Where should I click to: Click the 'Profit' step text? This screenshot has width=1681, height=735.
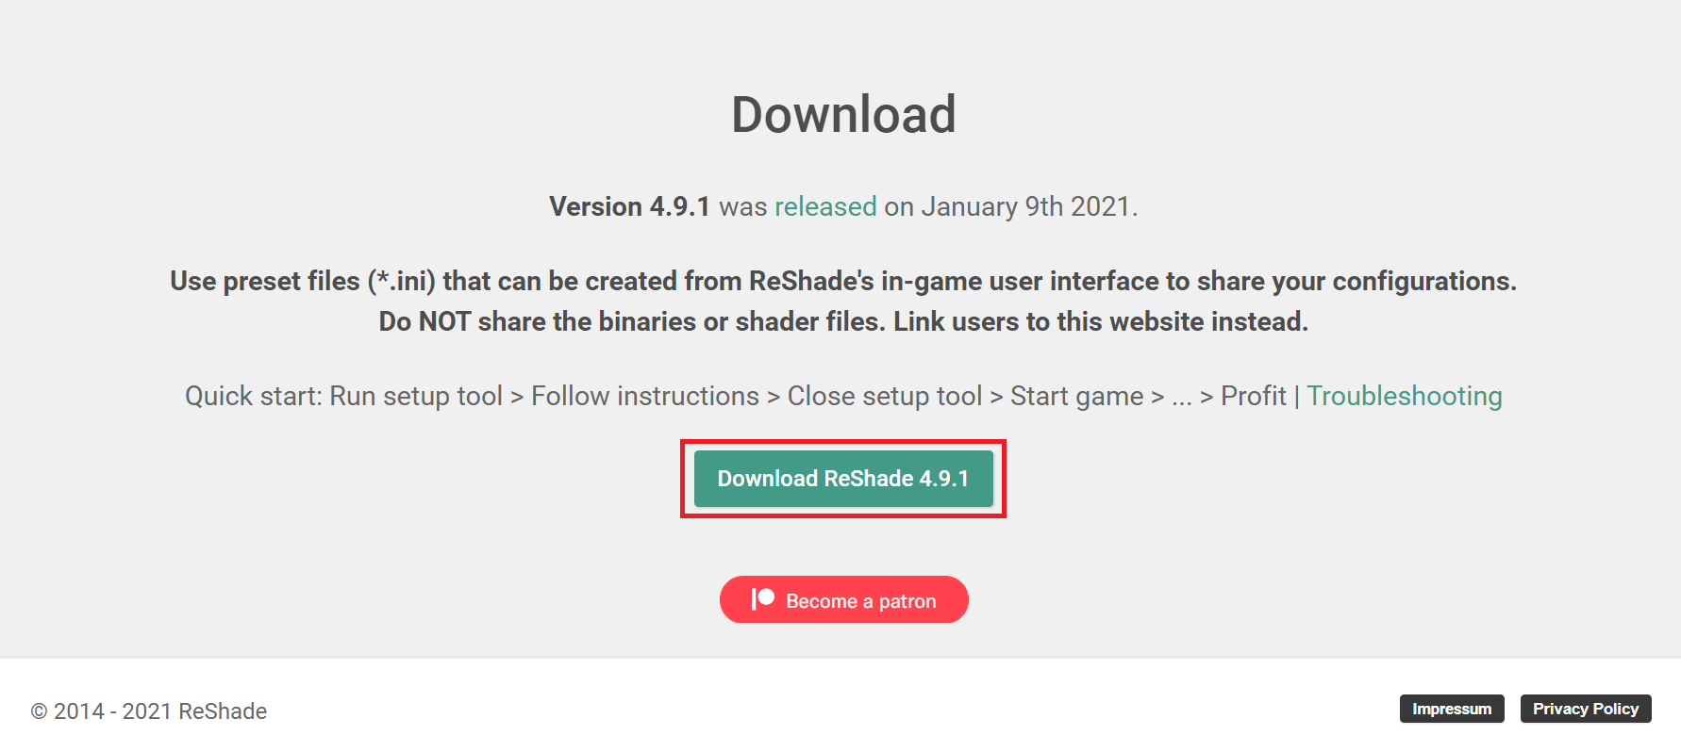(x=1253, y=396)
